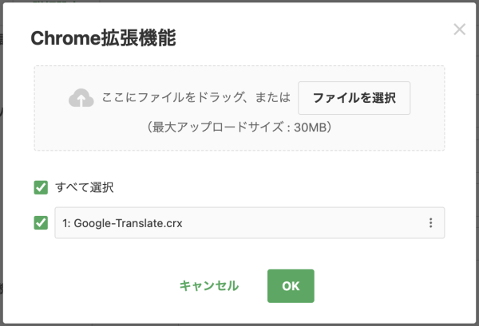Click blank area left of キャンセル
The height and width of the screenshot is (326, 479).
click(x=104, y=285)
